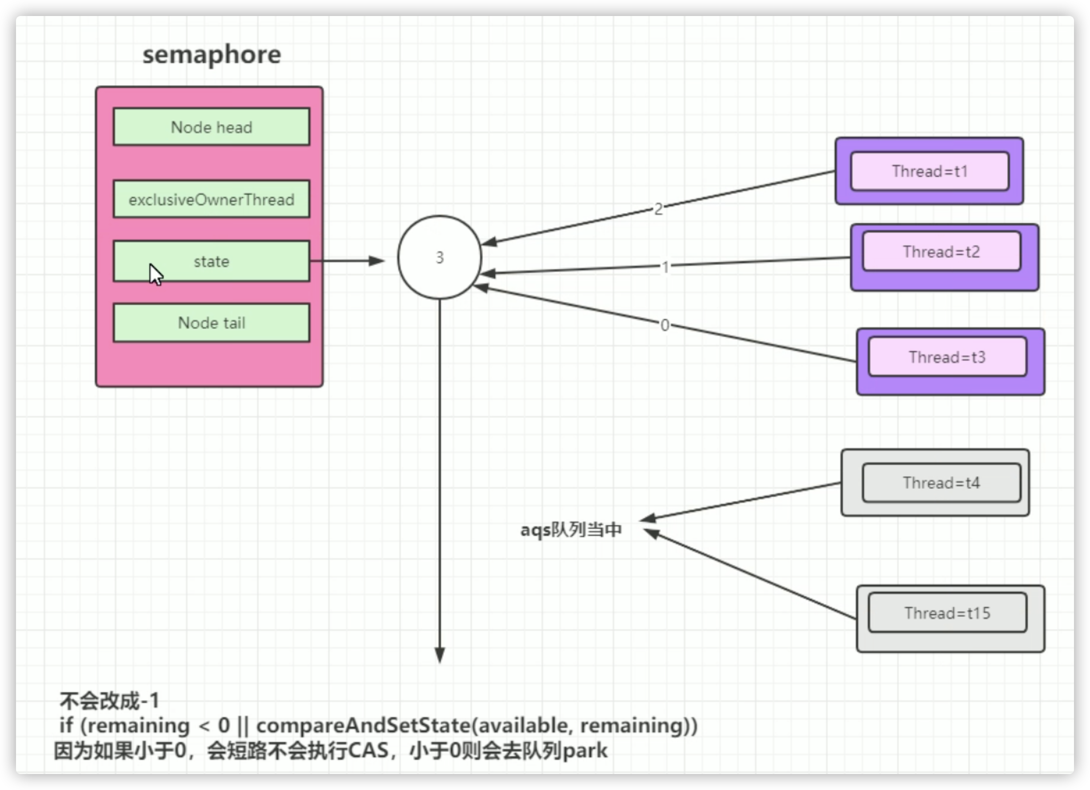
Task: Click arrow label 1 from t2
Action: click(x=665, y=267)
